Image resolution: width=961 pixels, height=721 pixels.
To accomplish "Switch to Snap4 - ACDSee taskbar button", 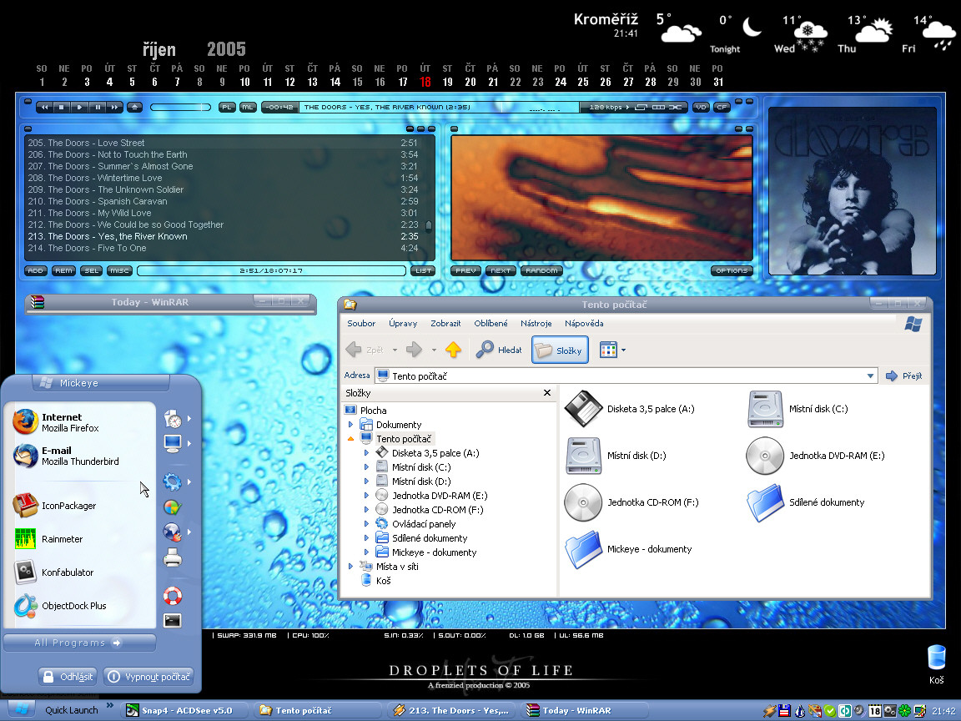I will [x=186, y=711].
